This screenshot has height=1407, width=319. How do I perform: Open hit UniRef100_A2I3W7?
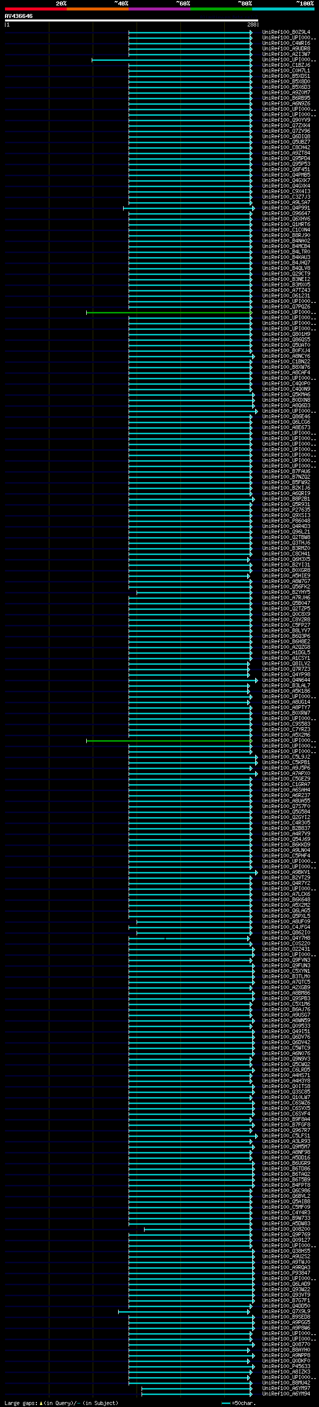(x=286, y=54)
